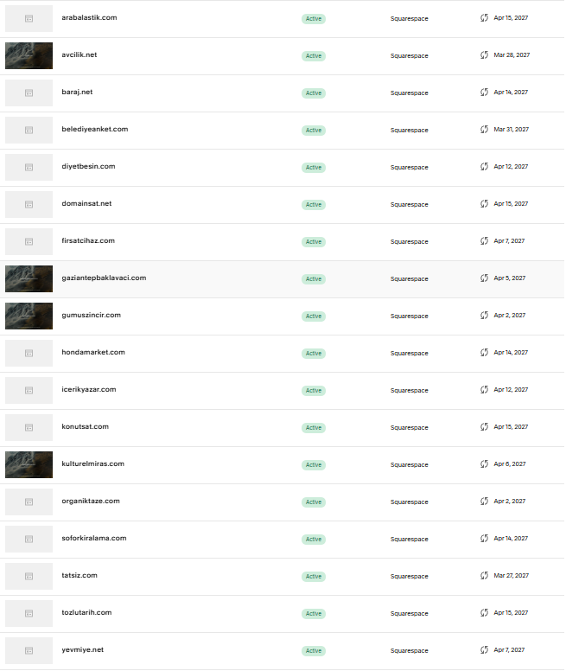Viewport: 566px width, 671px height.
Task: Click the renewal icon in the baraj.net row
Action: 484,93
